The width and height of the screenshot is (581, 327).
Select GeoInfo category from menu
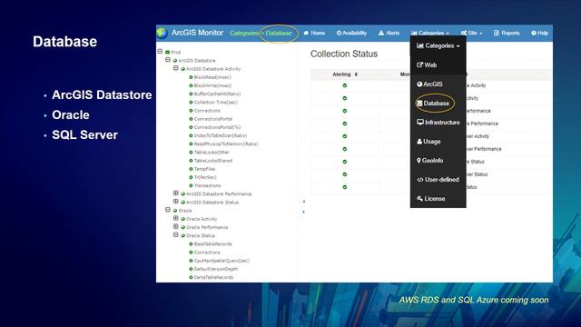click(x=429, y=161)
